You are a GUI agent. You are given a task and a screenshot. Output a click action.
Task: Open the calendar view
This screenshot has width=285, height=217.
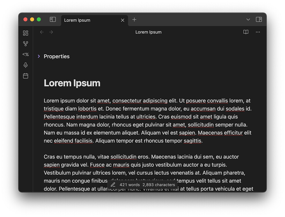click(25, 76)
